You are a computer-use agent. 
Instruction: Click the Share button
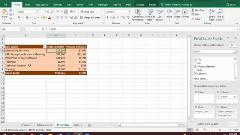pyautogui.click(x=231, y=4)
